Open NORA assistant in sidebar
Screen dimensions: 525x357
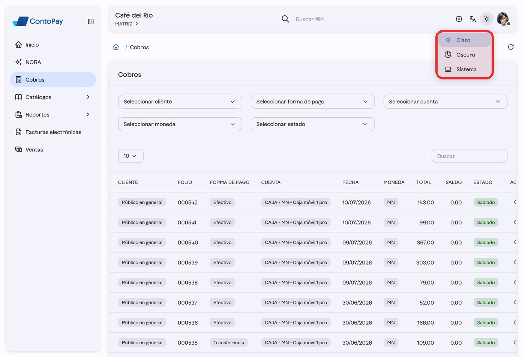53,62
